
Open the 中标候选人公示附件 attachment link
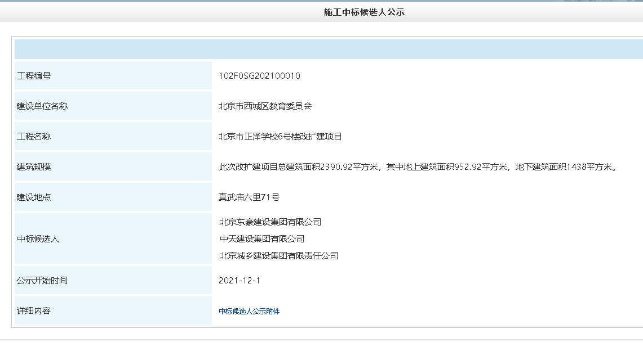tap(249, 312)
